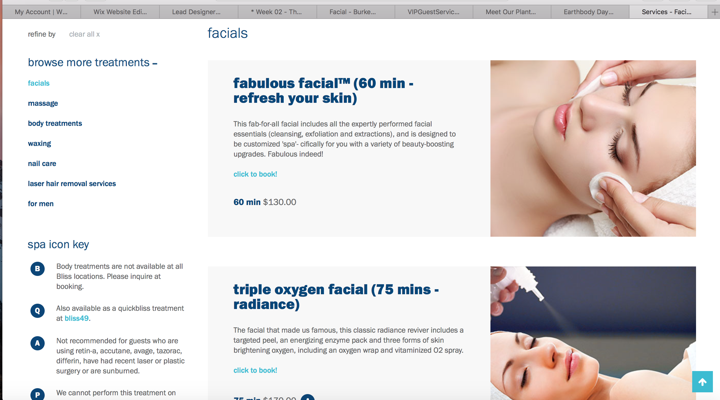Select the Week 02 tab
The image size is (720, 400).
click(277, 12)
